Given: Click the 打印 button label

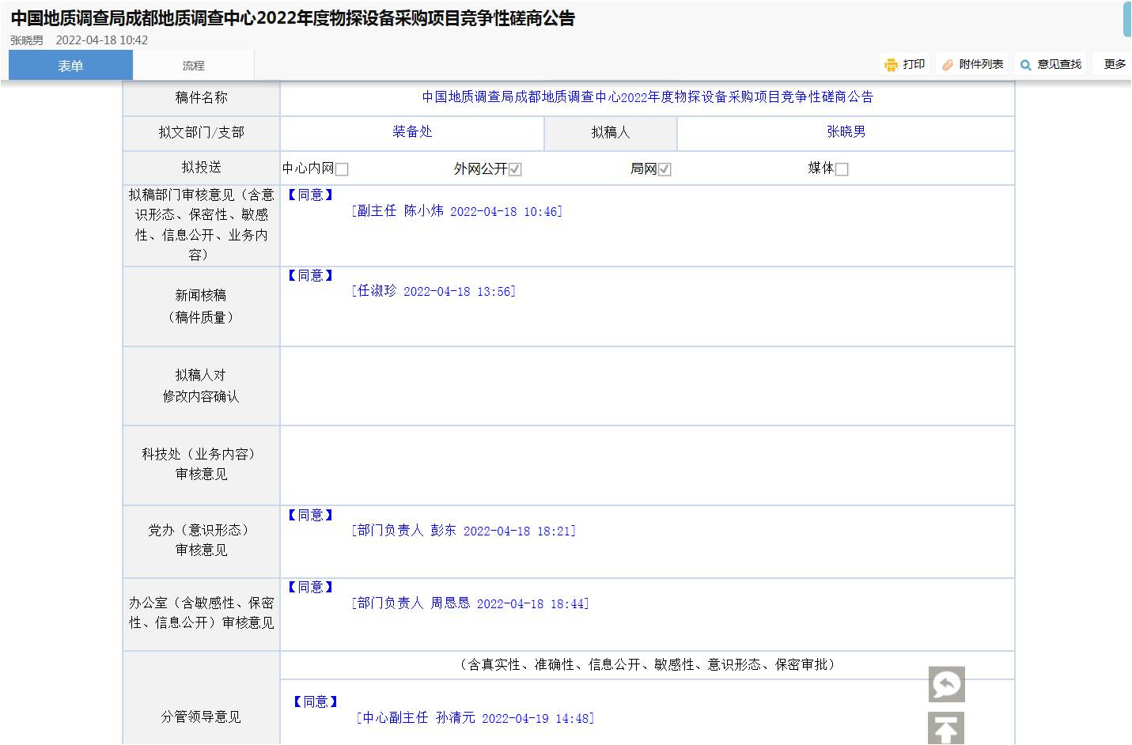Looking at the screenshot, I should click(914, 64).
